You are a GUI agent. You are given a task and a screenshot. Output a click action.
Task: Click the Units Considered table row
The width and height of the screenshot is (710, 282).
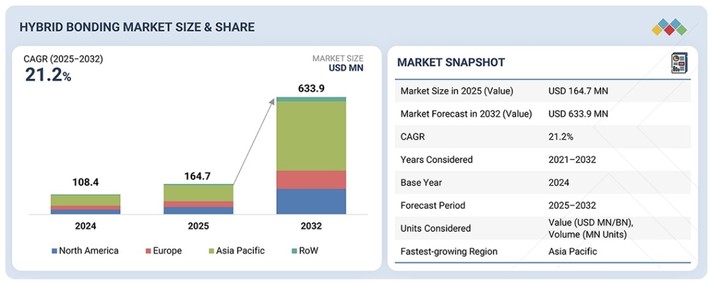[542, 228]
